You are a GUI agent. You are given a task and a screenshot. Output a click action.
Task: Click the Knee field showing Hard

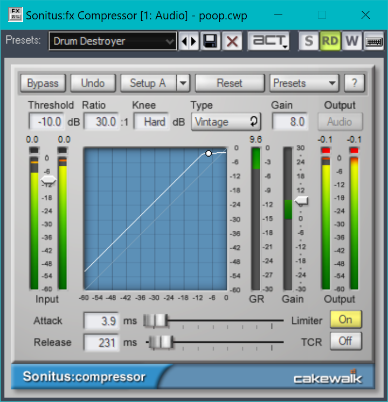[x=151, y=122]
